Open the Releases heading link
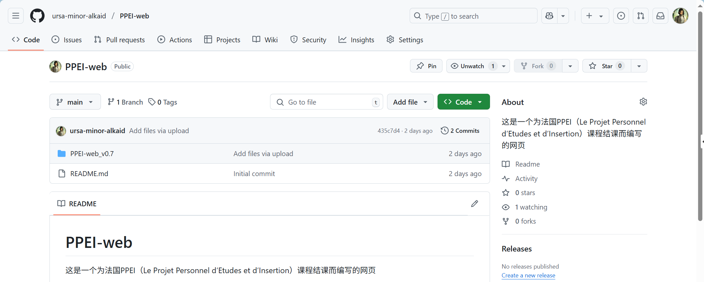Image resolution: width=704 pixels, height=282 pixels. pyautogui.click(x=517, y=249)
